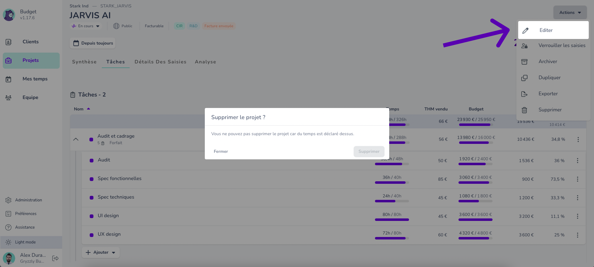Click Alex Dura's avatar photo
Viewport: 594px width, 267px height.
9,258
